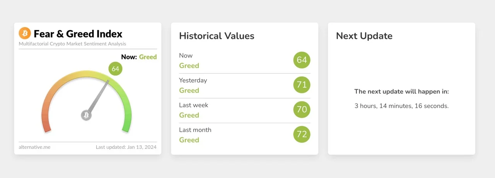Select the Last month row label
Viewport: 495px width, 178px height.
195,130
